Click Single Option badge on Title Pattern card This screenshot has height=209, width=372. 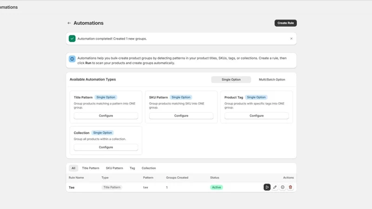point(106,97)
